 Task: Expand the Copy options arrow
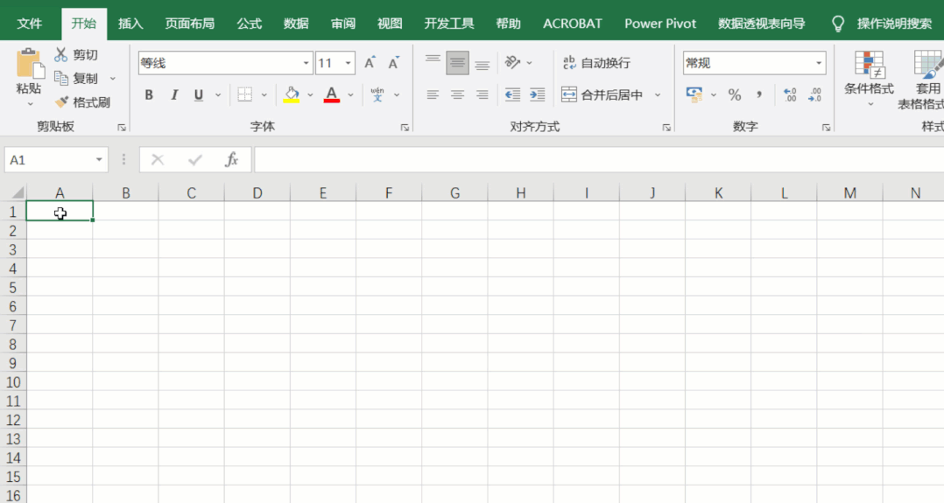point(113,78)
